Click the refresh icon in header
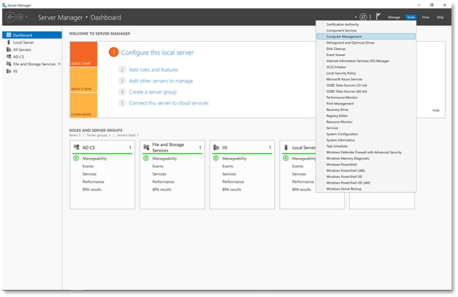 click(363, 17)
